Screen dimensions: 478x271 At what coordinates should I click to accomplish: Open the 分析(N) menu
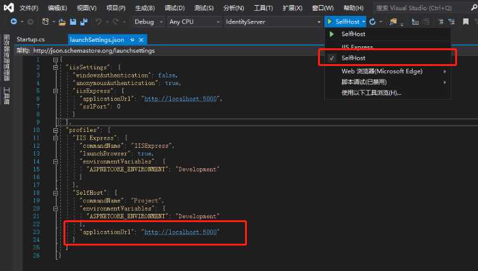pyautogui.click(x=234, y=8)
